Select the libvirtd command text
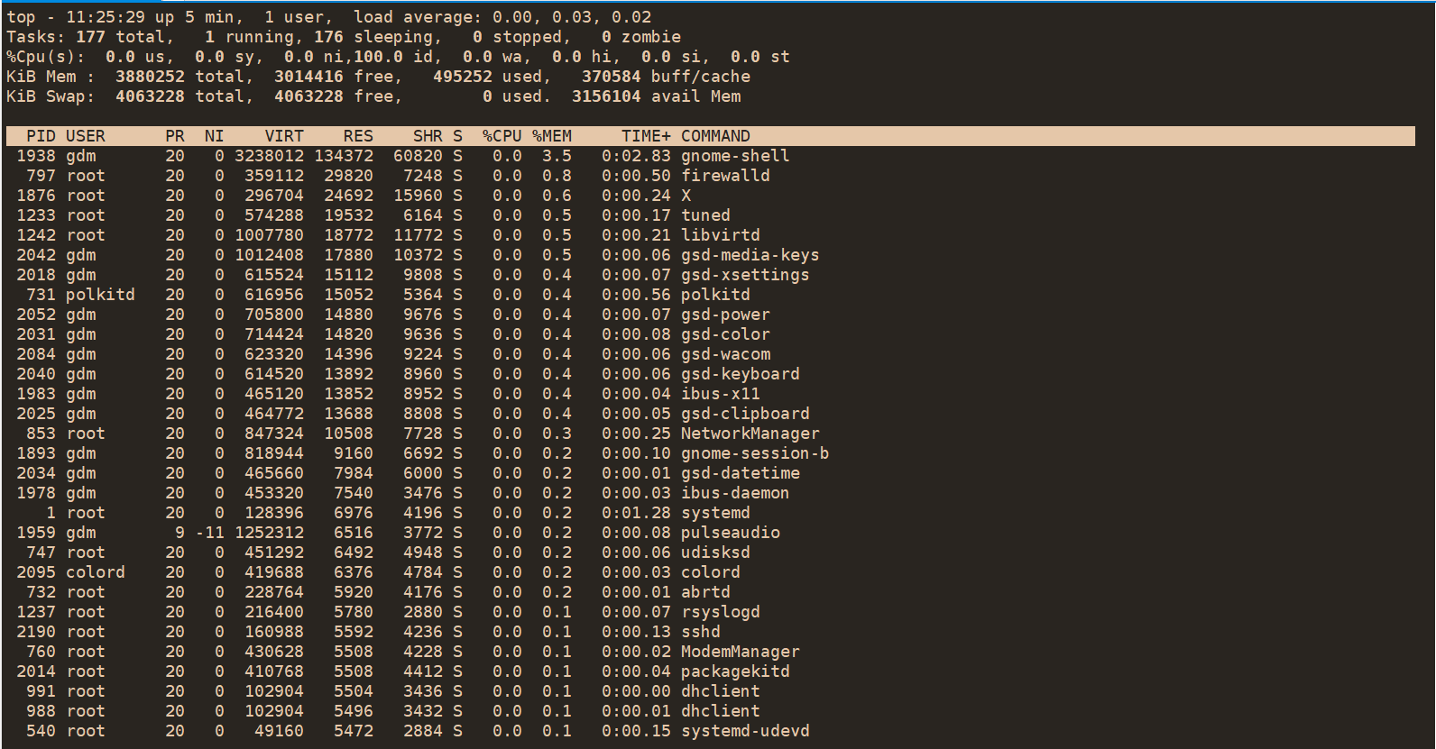 coord(721,235)
